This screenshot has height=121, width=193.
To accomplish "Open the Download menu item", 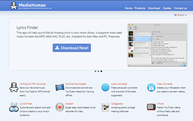I will pyautogui.click(x=154, y=8).
